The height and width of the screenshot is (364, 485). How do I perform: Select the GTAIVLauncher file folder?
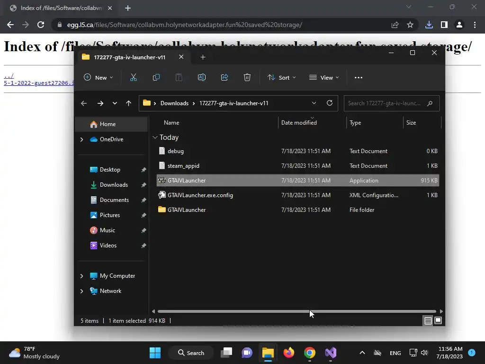tap(298, 210)
